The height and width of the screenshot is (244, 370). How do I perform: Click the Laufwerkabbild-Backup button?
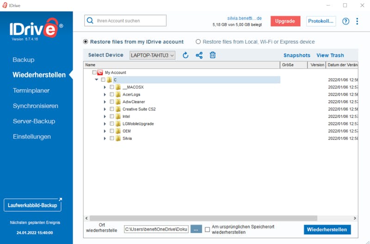pyautogui.click(x=32, y=205)
